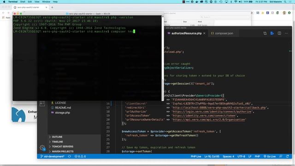Open the Sid Maestre user menu

click(x=276, y=2)
